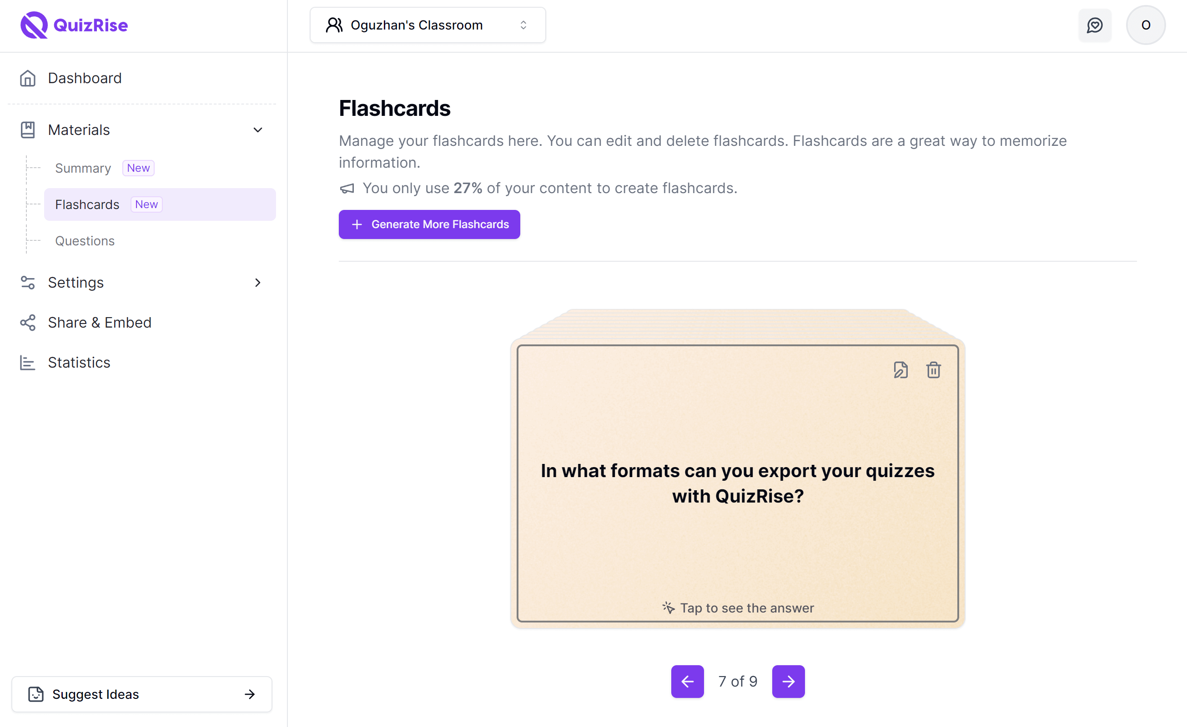This screenshot has height=727, width=1187.
Task: Click the Dashboard home icon
Action: tap(27, 78)
